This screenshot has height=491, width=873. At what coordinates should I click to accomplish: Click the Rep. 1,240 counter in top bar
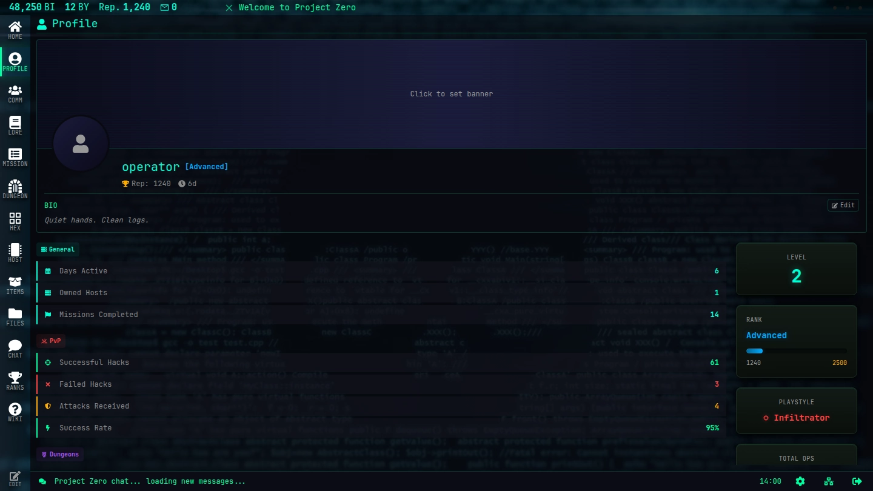coord(124,7)
